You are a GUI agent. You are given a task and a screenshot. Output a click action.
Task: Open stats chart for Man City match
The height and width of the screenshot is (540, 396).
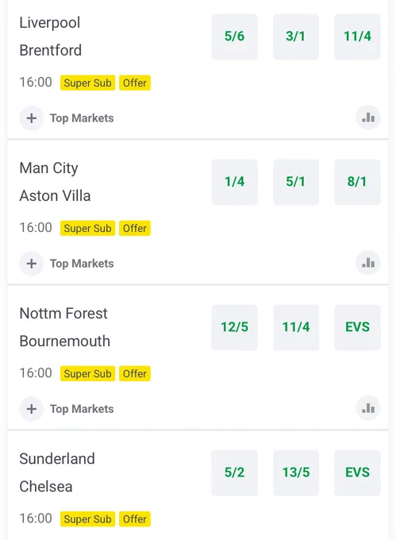click(367, 263)
